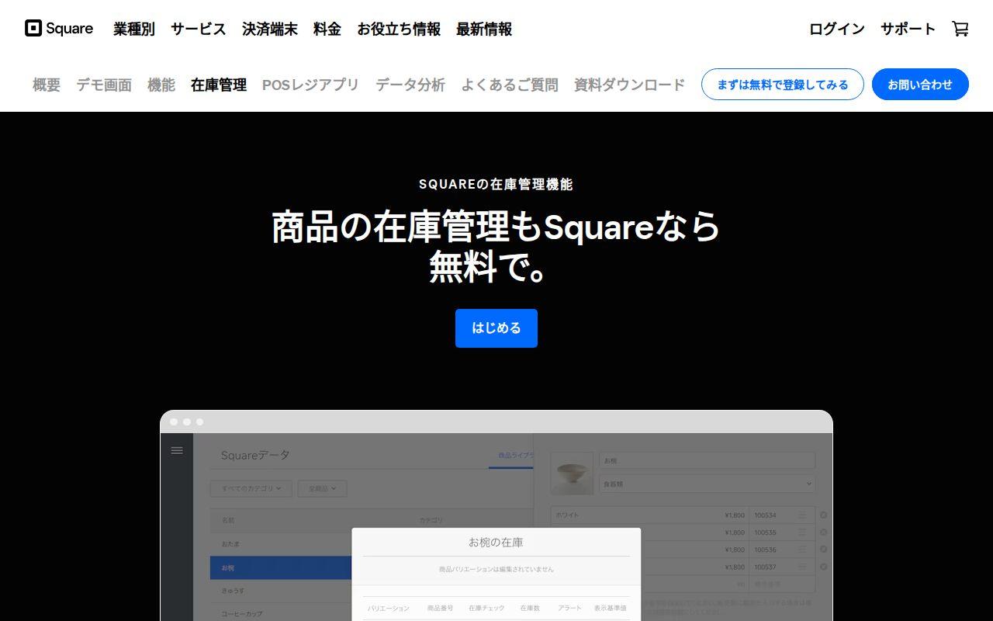
Task: Go to the データ分析 tab
Action: (x=410, y=85)
